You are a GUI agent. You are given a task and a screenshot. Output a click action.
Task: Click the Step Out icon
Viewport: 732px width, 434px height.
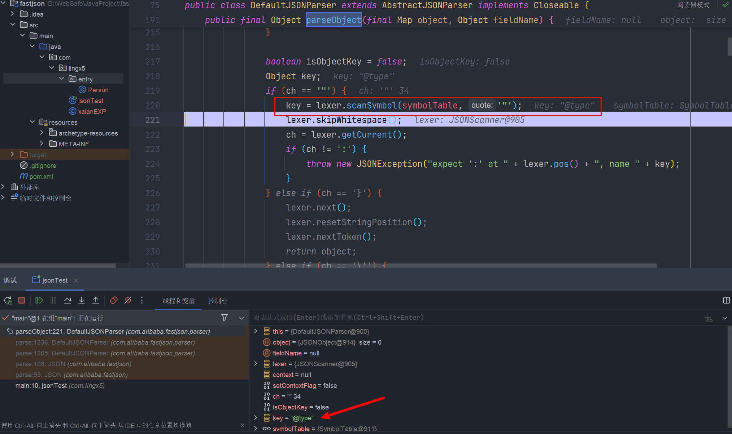pyautogui.click(x=96, y=300)
